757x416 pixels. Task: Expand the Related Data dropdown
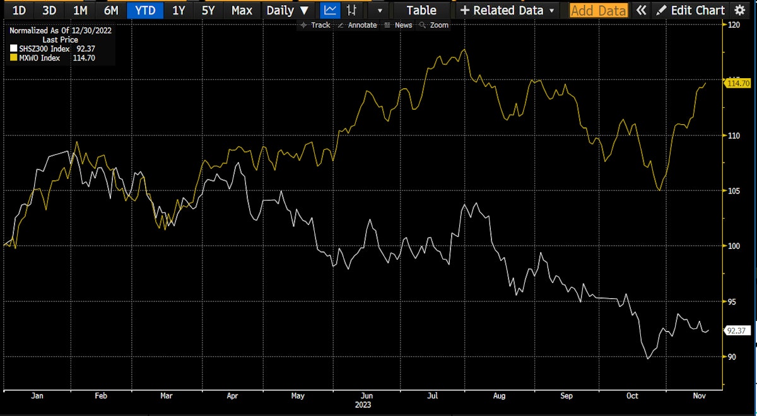[x=508, y=10]
